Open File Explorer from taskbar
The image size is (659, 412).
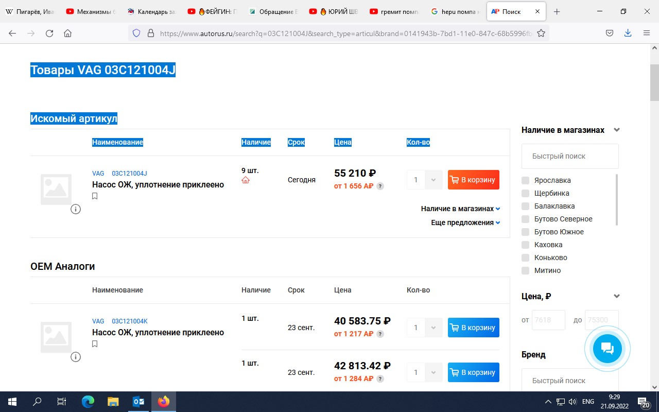[113, 402]
